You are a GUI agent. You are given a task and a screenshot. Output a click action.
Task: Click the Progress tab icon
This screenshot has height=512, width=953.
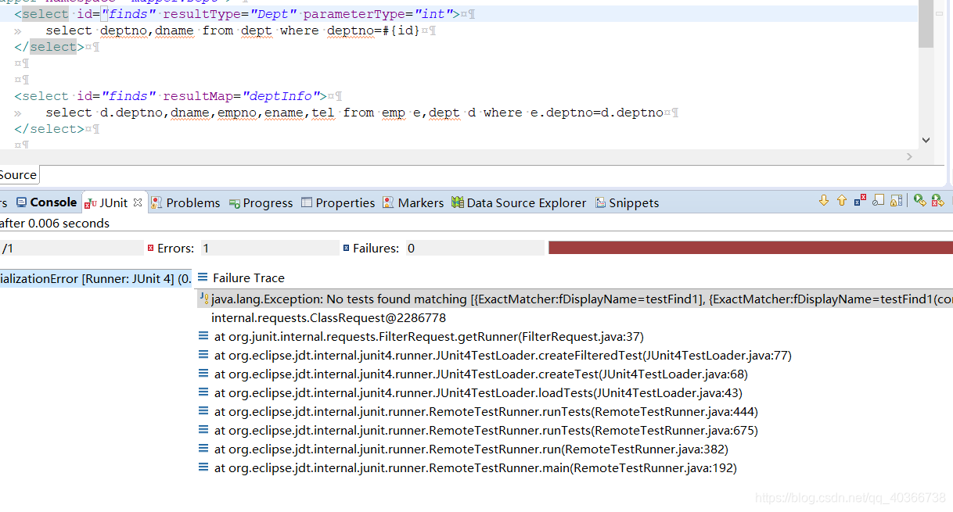(235, 203)
